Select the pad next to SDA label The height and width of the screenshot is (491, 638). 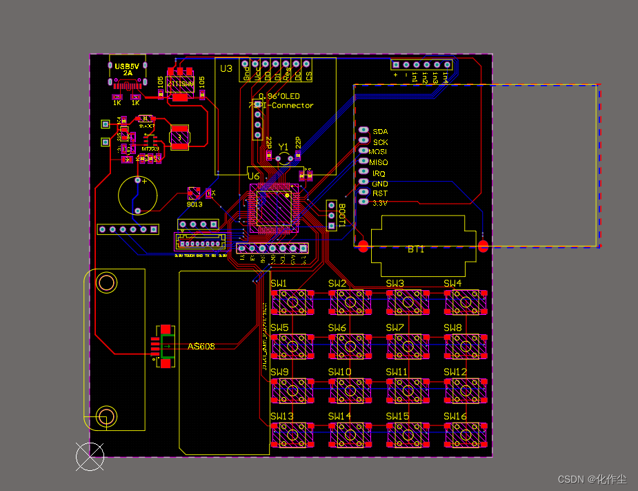(x=363, y=130)
